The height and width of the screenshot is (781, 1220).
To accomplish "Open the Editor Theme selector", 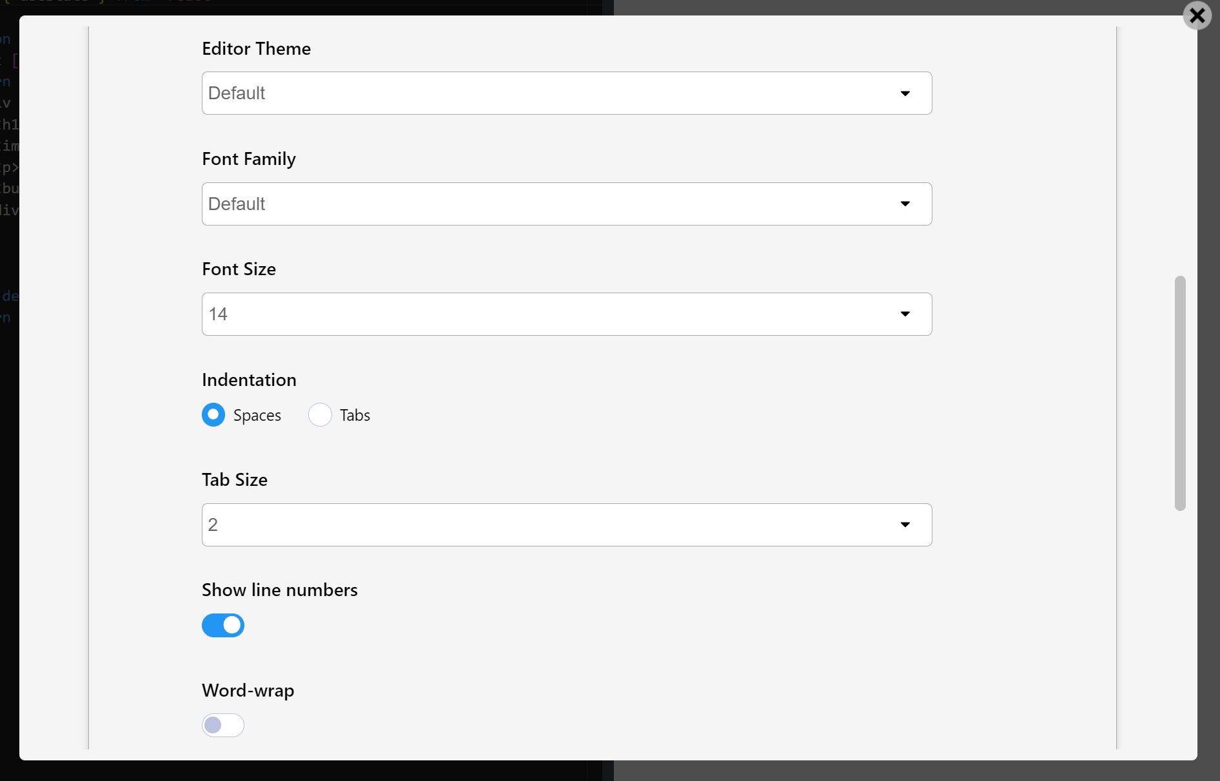I will tap(566, 93).
